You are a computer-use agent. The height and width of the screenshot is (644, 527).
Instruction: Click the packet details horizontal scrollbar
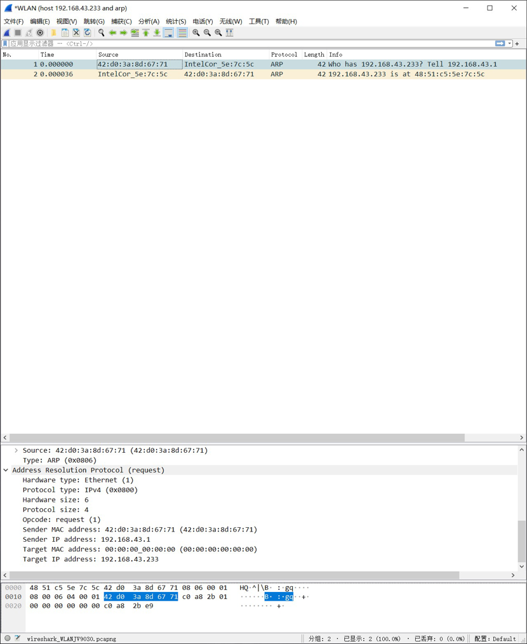pos(234,575)
